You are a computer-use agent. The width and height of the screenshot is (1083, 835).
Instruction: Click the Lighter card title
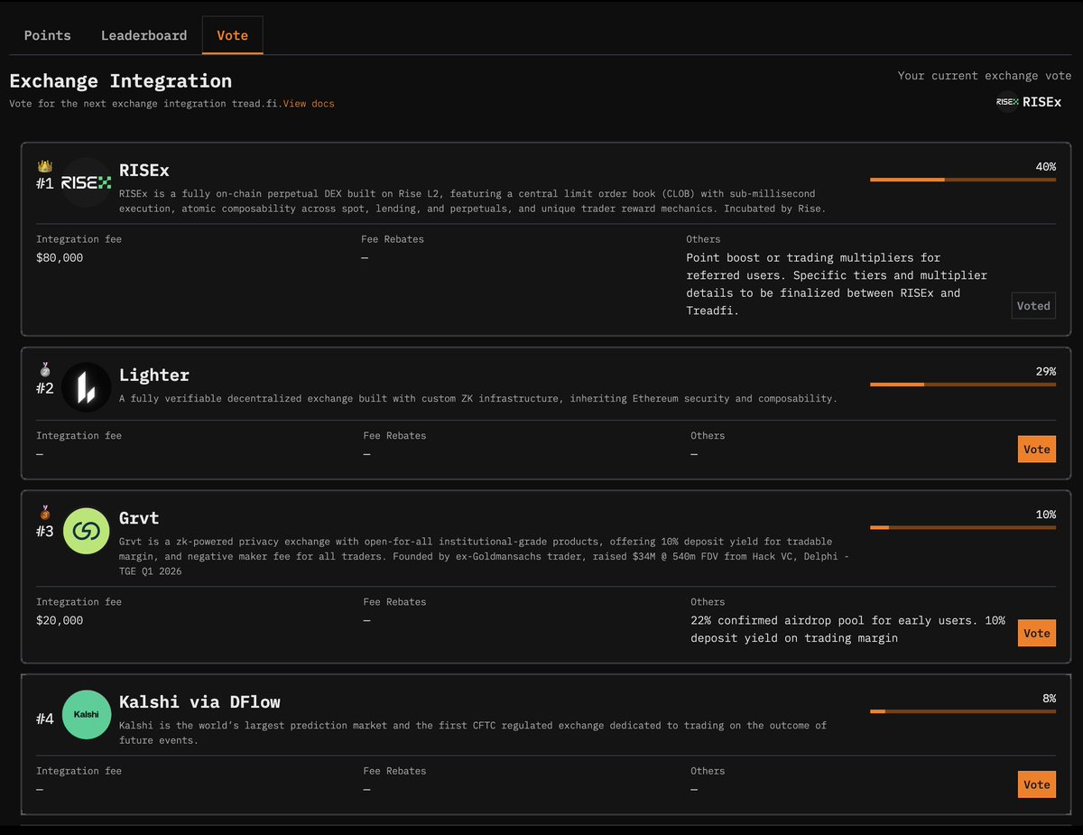click(154, 375)
